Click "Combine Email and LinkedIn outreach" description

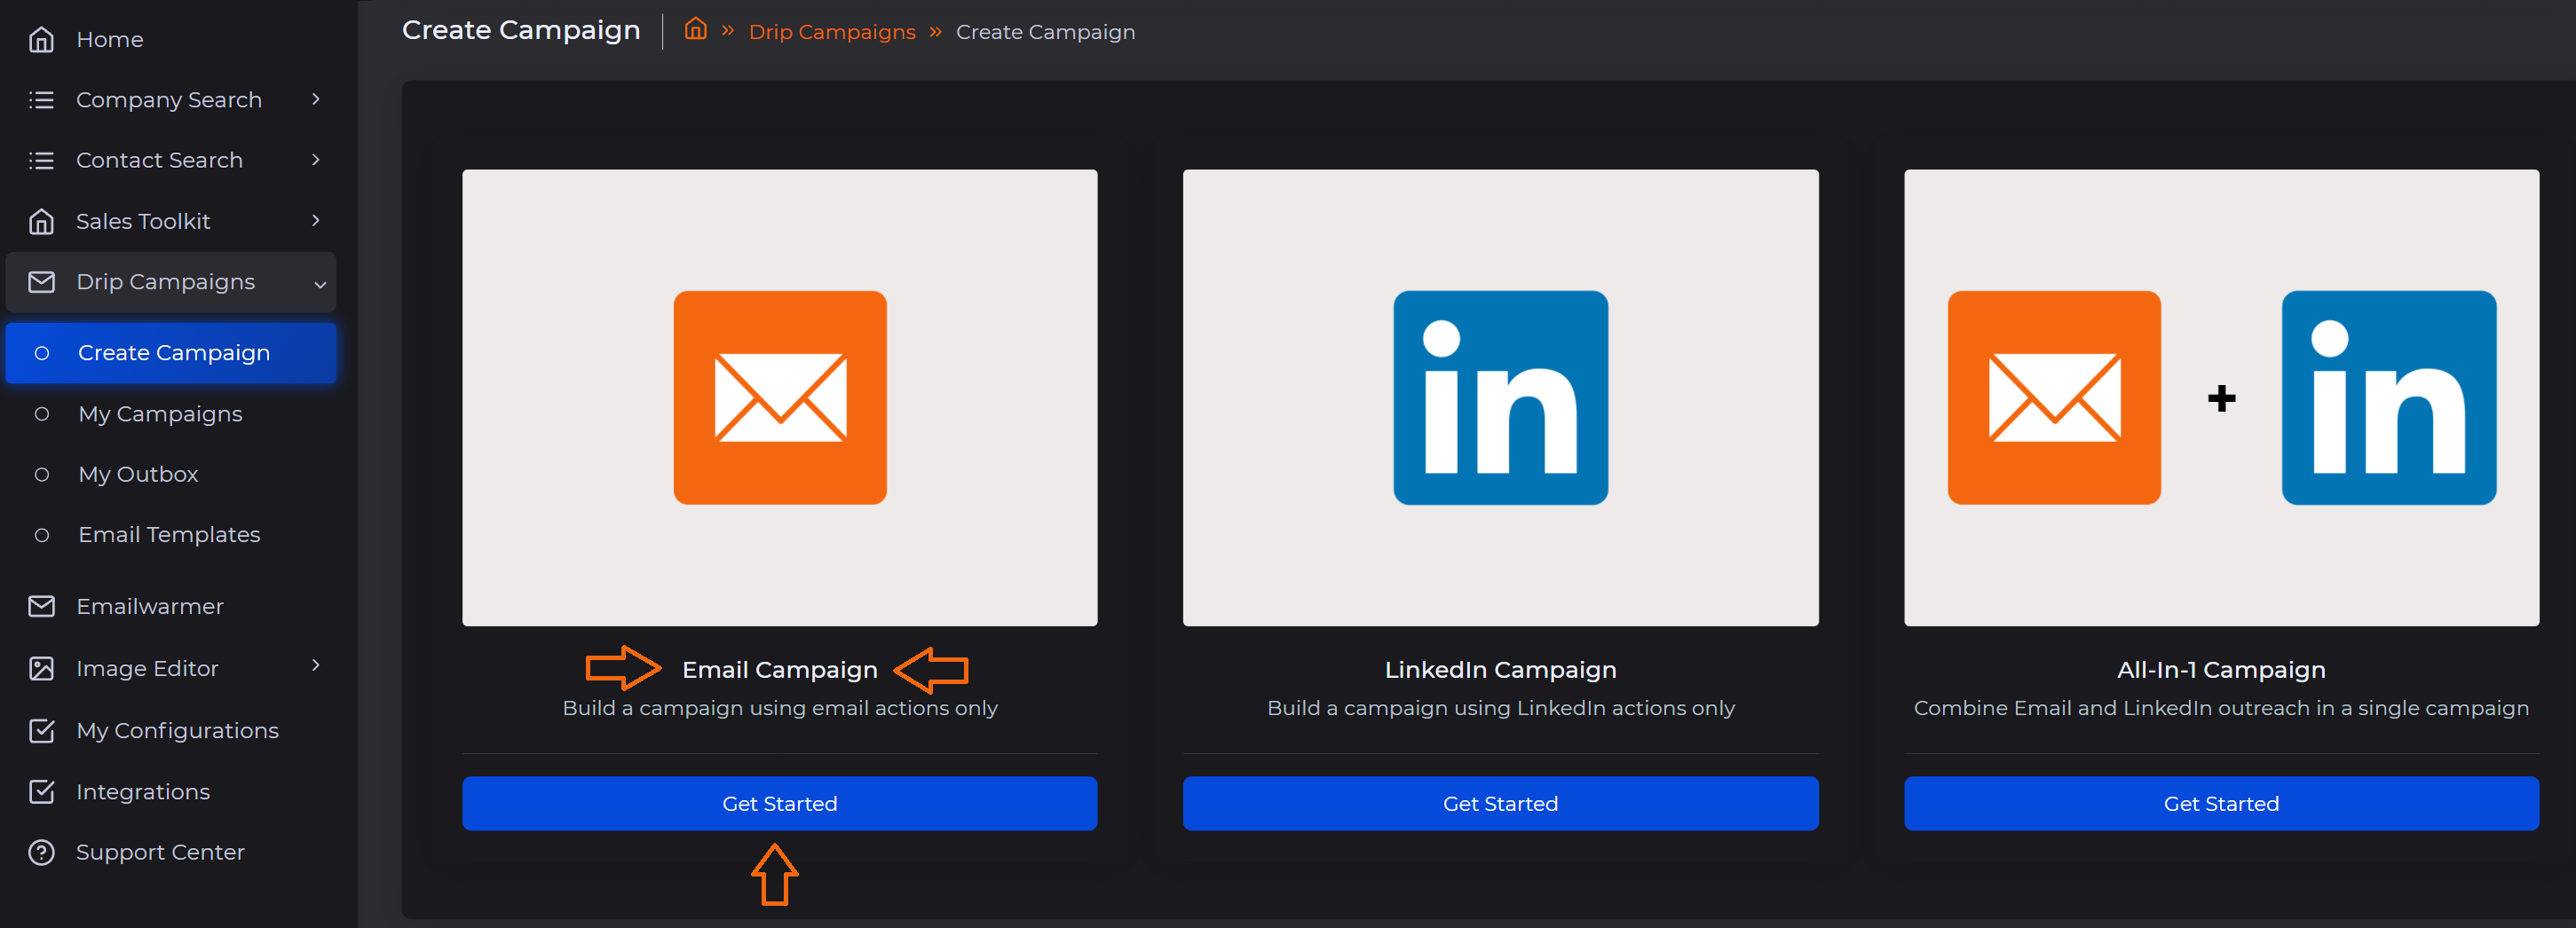2221,708
